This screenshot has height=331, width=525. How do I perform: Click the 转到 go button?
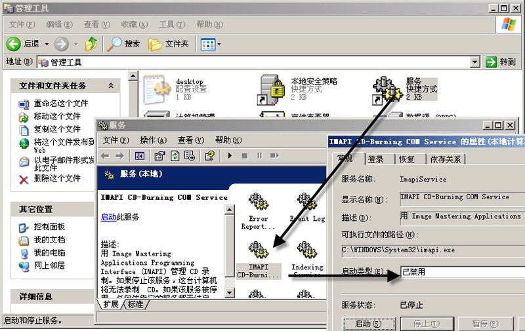pyautogui.click(x=501, y=62)
